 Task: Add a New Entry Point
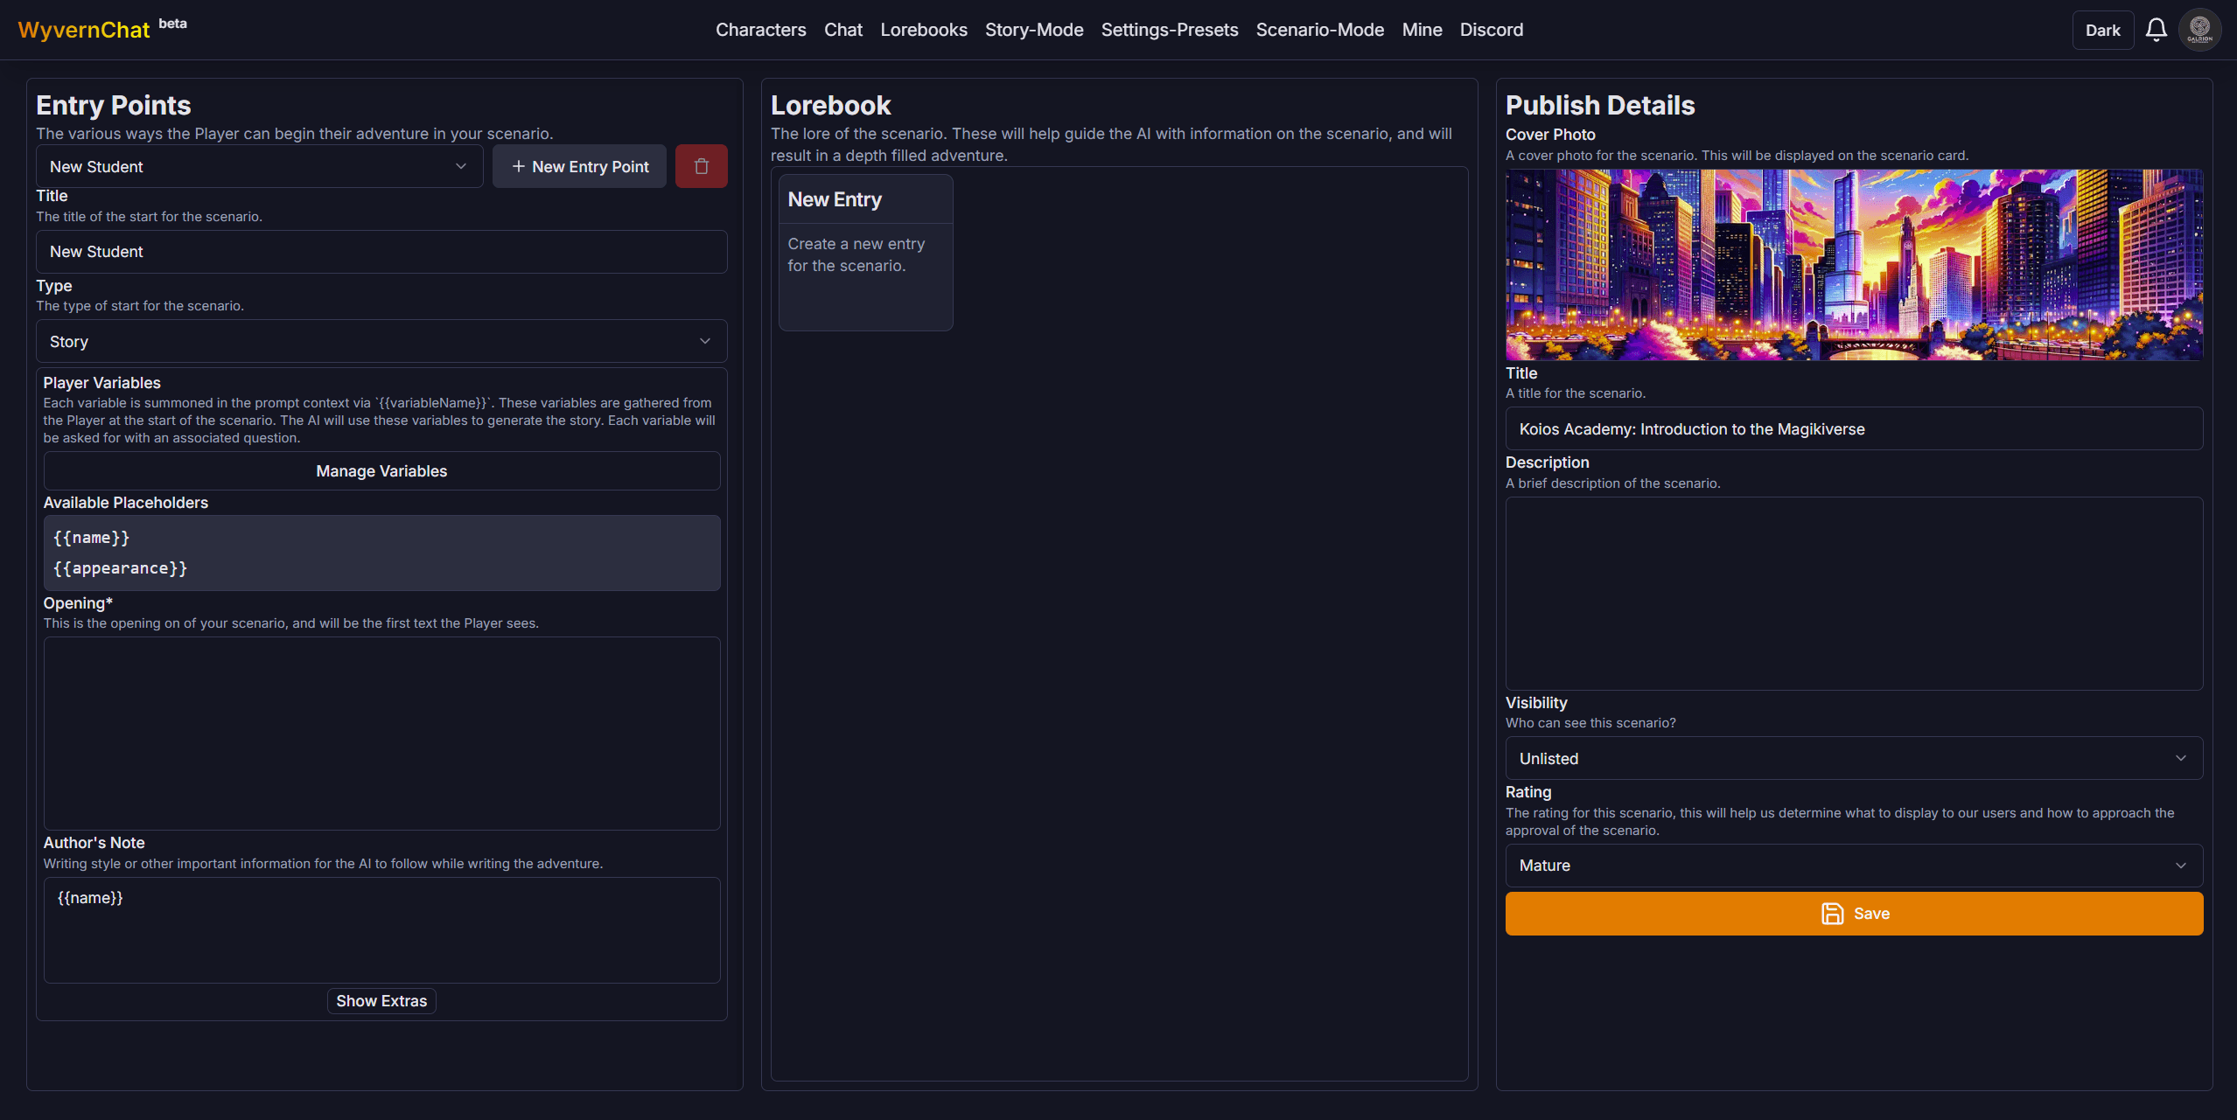coord(579,166)
